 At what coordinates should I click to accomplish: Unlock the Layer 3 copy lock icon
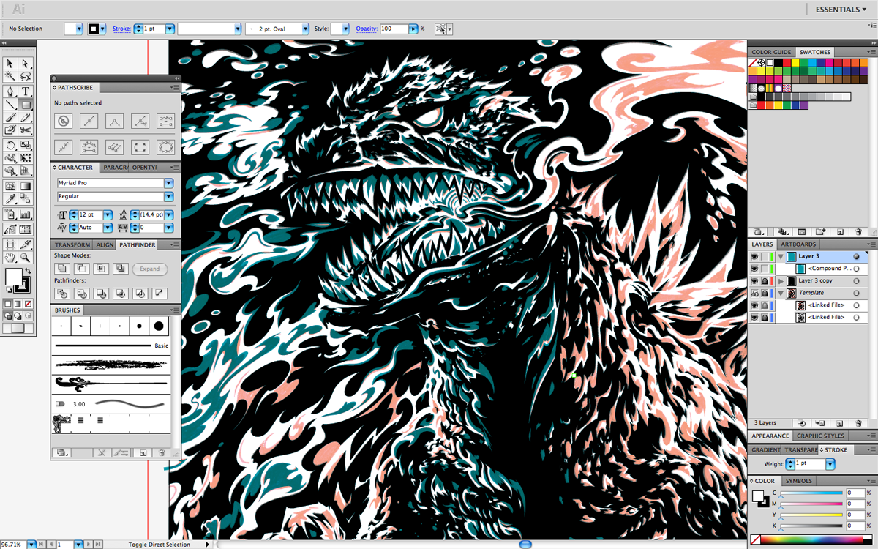[765, 281]
